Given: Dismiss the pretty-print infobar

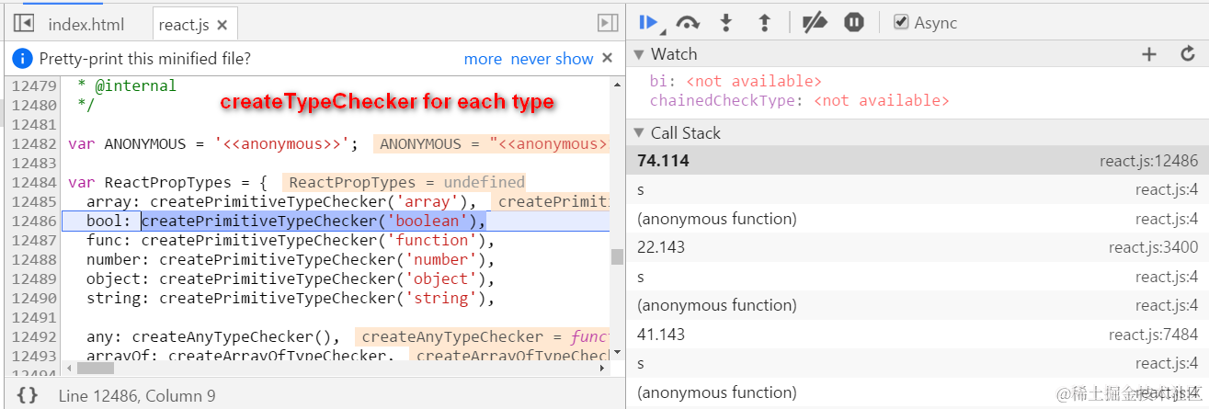Looking at the screenshot, I should (607, 58).
